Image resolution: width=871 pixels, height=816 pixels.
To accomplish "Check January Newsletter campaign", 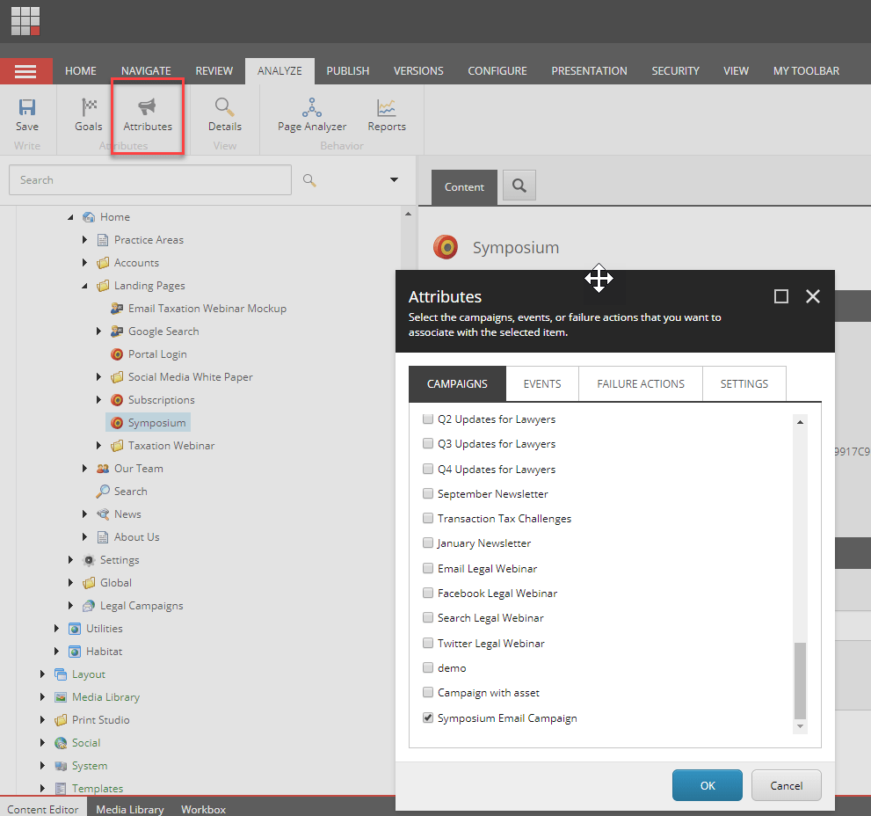I will tap(428, 543).
